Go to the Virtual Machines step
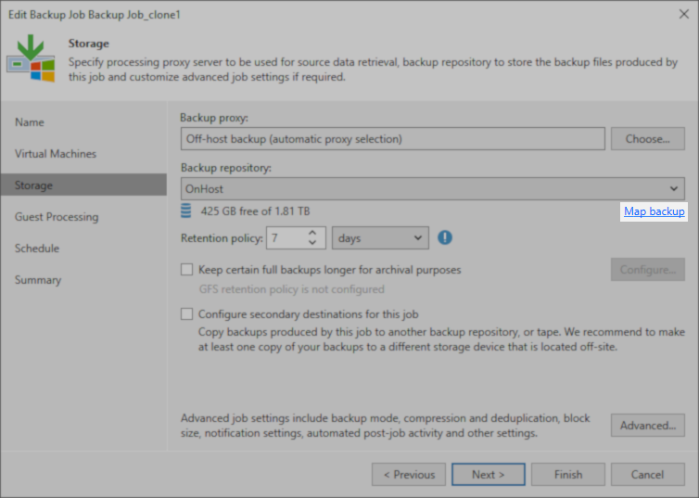 [x=56, y=154]
